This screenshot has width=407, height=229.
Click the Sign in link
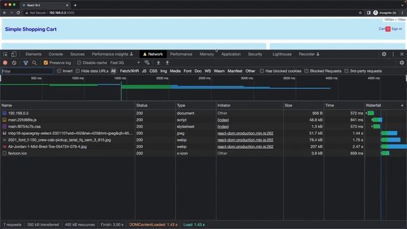click(x=397, y=29)
